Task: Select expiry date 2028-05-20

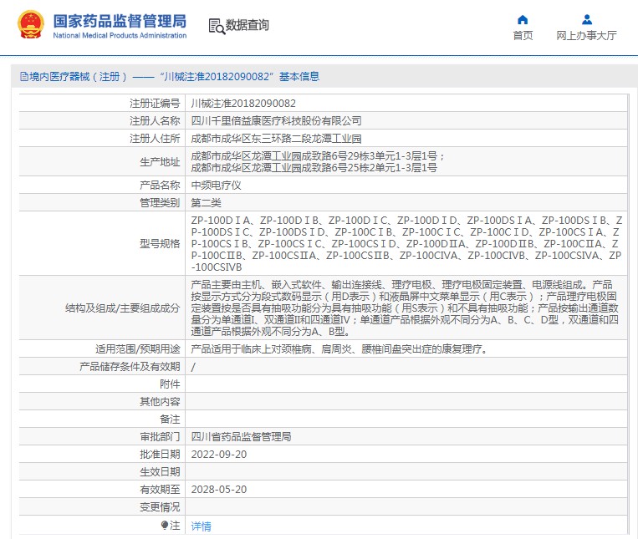Action: coord(219,490)
